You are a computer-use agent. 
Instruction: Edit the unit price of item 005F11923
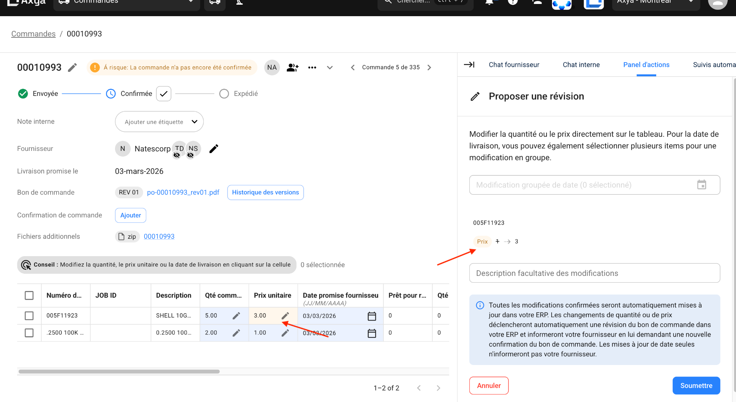tap(285, 316)
